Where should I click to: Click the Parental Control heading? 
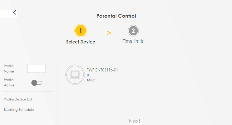tap(116, 16)
